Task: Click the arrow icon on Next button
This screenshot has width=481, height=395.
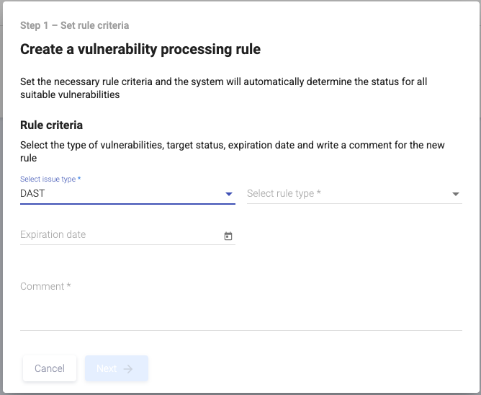Action: (128, 369)
